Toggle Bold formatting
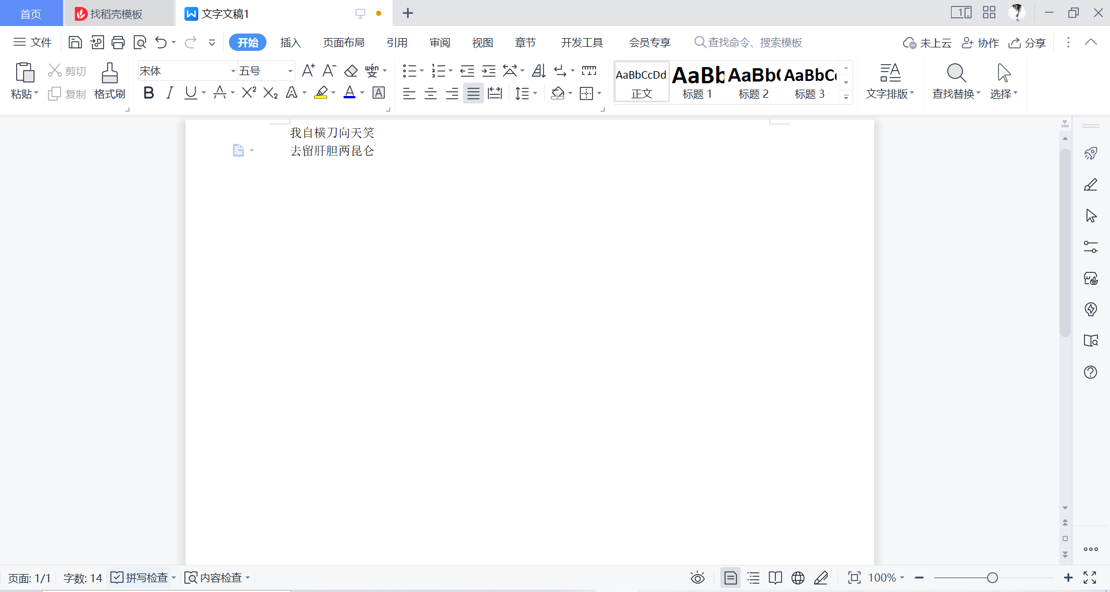This screenshot has width=1110, height=592. click(149, 92)
